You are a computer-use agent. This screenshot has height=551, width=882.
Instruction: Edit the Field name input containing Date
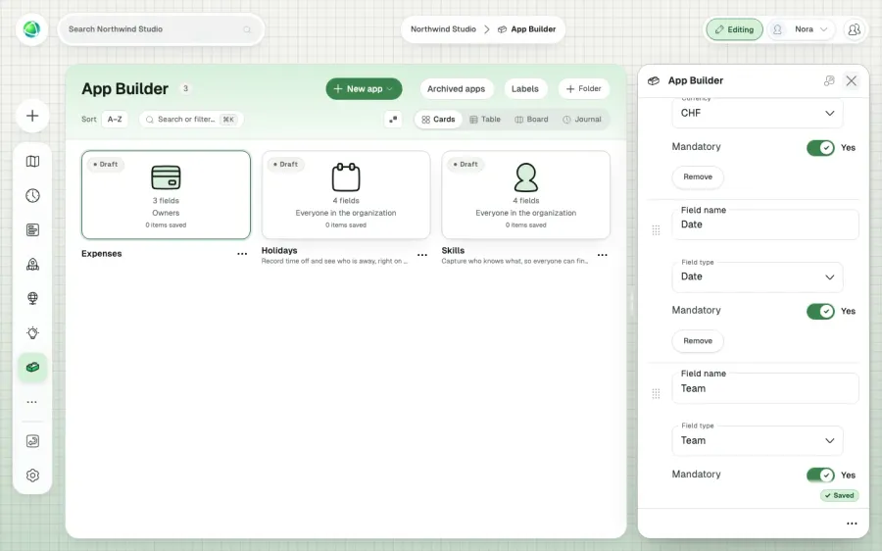pos(765,225)
